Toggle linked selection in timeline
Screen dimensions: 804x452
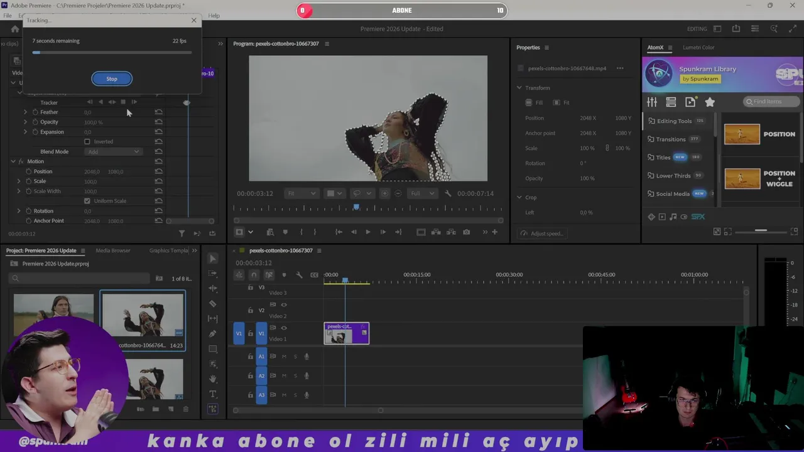tap(269, 275)
